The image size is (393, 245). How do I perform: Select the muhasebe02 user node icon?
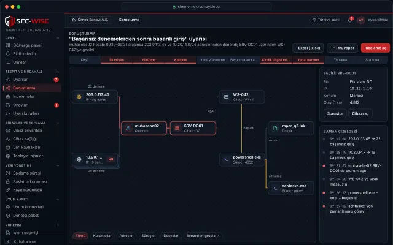coord(128,128)
